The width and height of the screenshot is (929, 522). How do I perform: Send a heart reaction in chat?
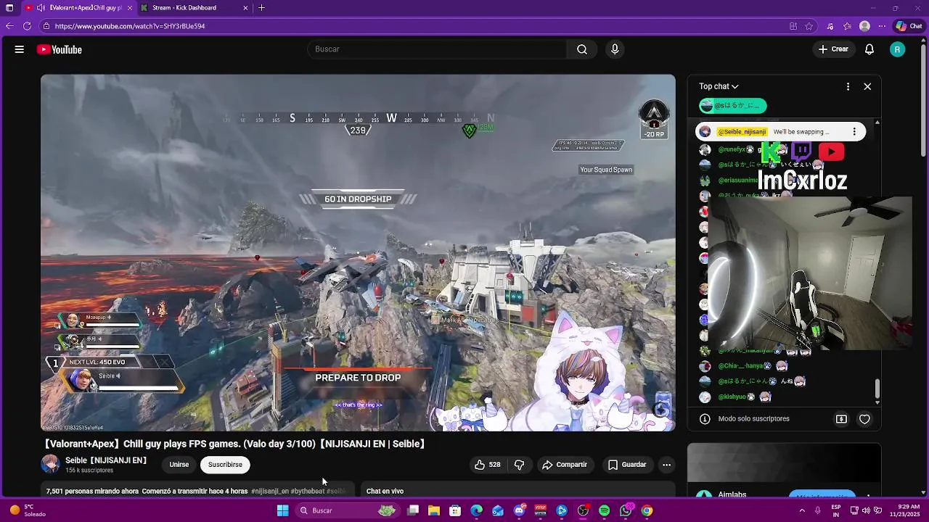coord(864,419)
